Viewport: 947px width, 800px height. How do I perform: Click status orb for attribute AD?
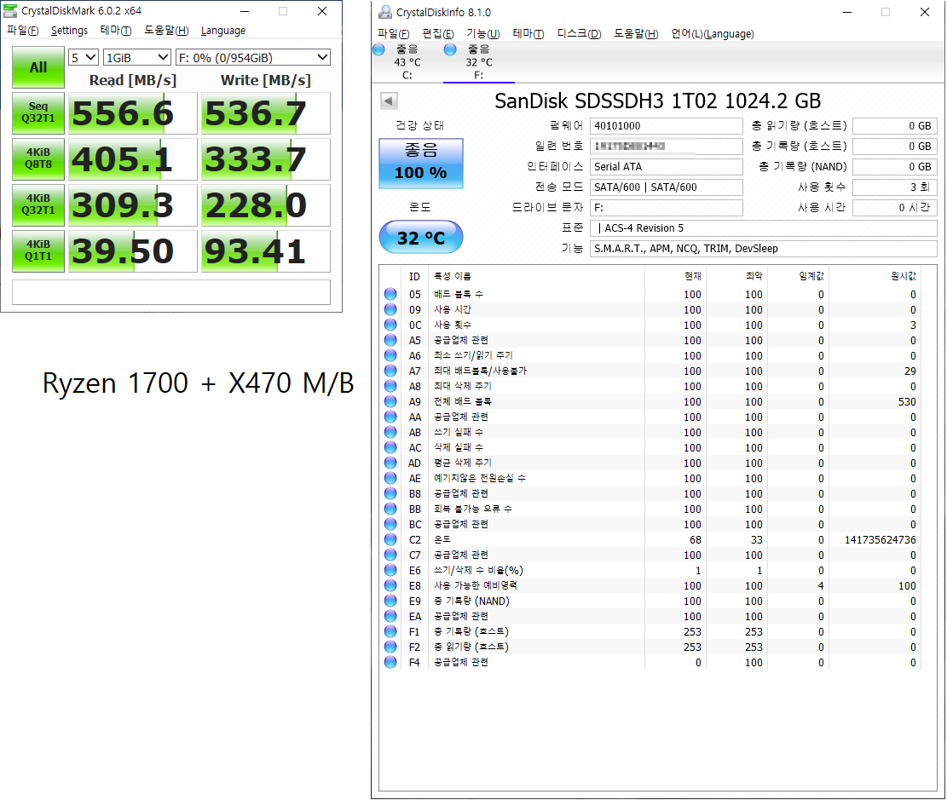coord(390,463)
